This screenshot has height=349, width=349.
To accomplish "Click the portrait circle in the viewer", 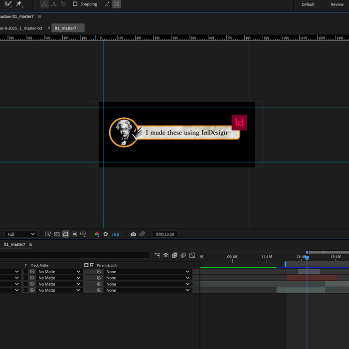I will pyautogui.click(x=124, y=132).
